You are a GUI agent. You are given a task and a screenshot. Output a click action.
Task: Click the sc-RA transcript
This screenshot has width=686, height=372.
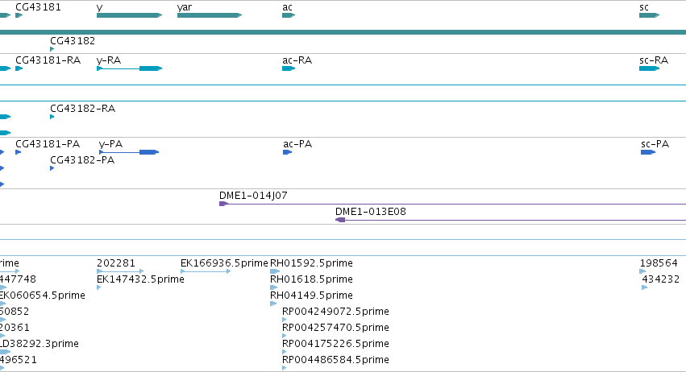coord(649,68)
